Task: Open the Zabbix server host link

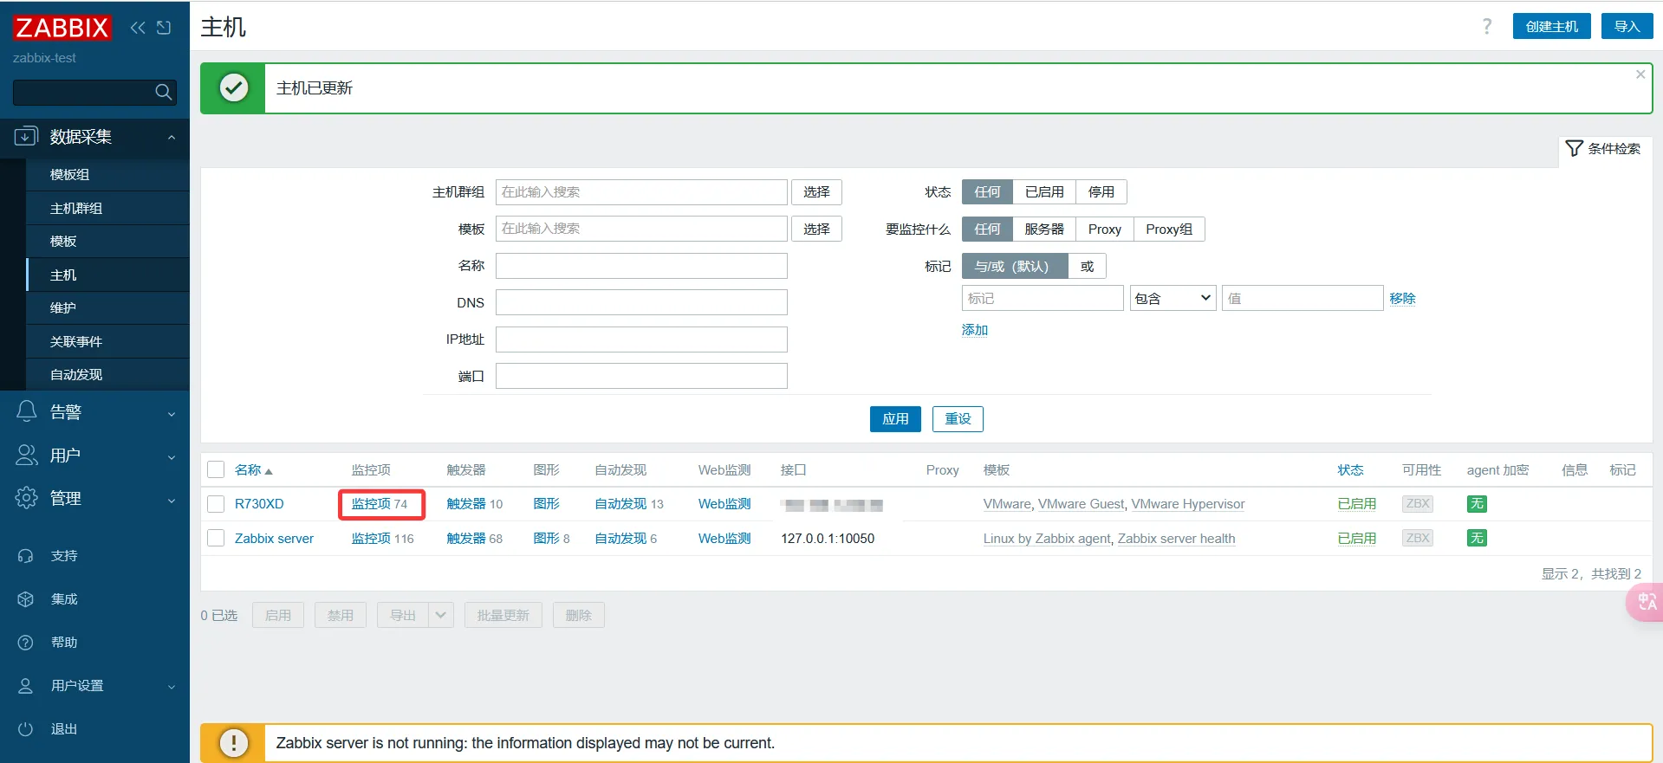Action: (274, 539)
